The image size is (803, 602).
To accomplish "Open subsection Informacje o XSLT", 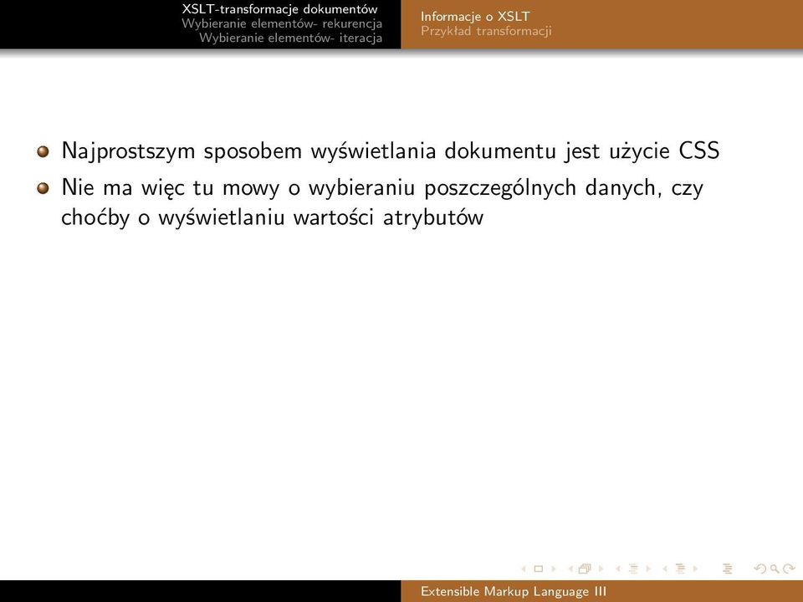I will [x=475, y=17].
